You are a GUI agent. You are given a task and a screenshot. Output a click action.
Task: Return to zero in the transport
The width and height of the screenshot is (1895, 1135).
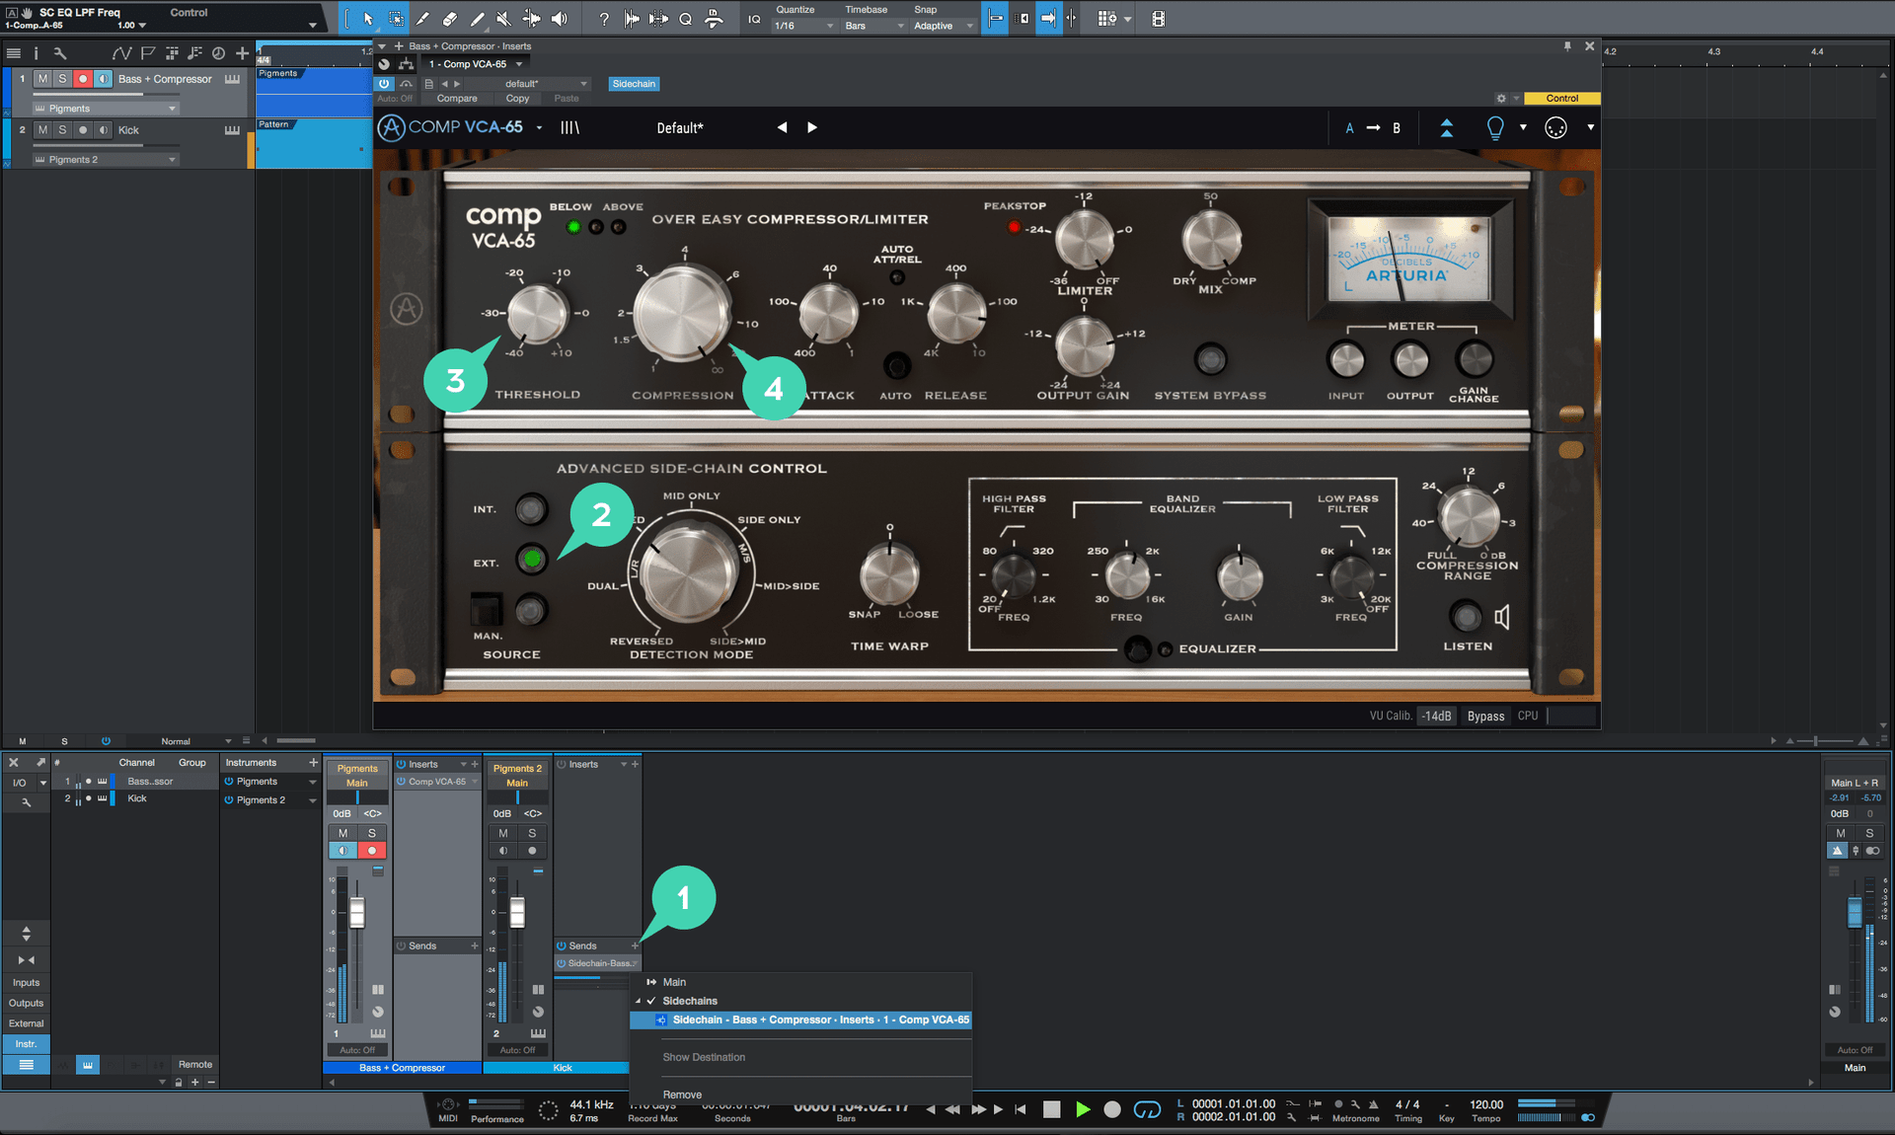click(x=1021, y=1109)
